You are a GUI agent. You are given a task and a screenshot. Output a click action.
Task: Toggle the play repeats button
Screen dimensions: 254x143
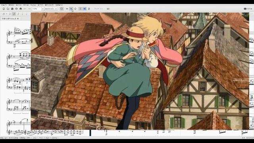pyautogui.click(x=80, y=9)
